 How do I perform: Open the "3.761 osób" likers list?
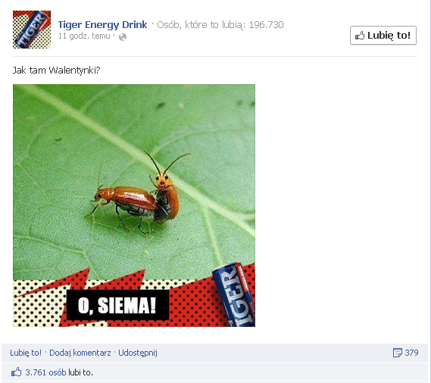pos(45,372)
